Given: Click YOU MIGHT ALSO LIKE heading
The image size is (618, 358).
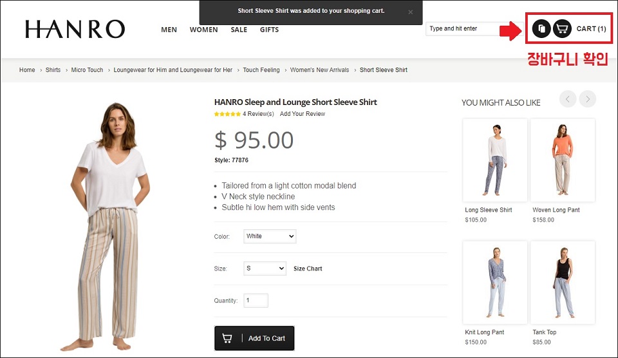Looking at the screenshot, I should [x=501, y=102].
